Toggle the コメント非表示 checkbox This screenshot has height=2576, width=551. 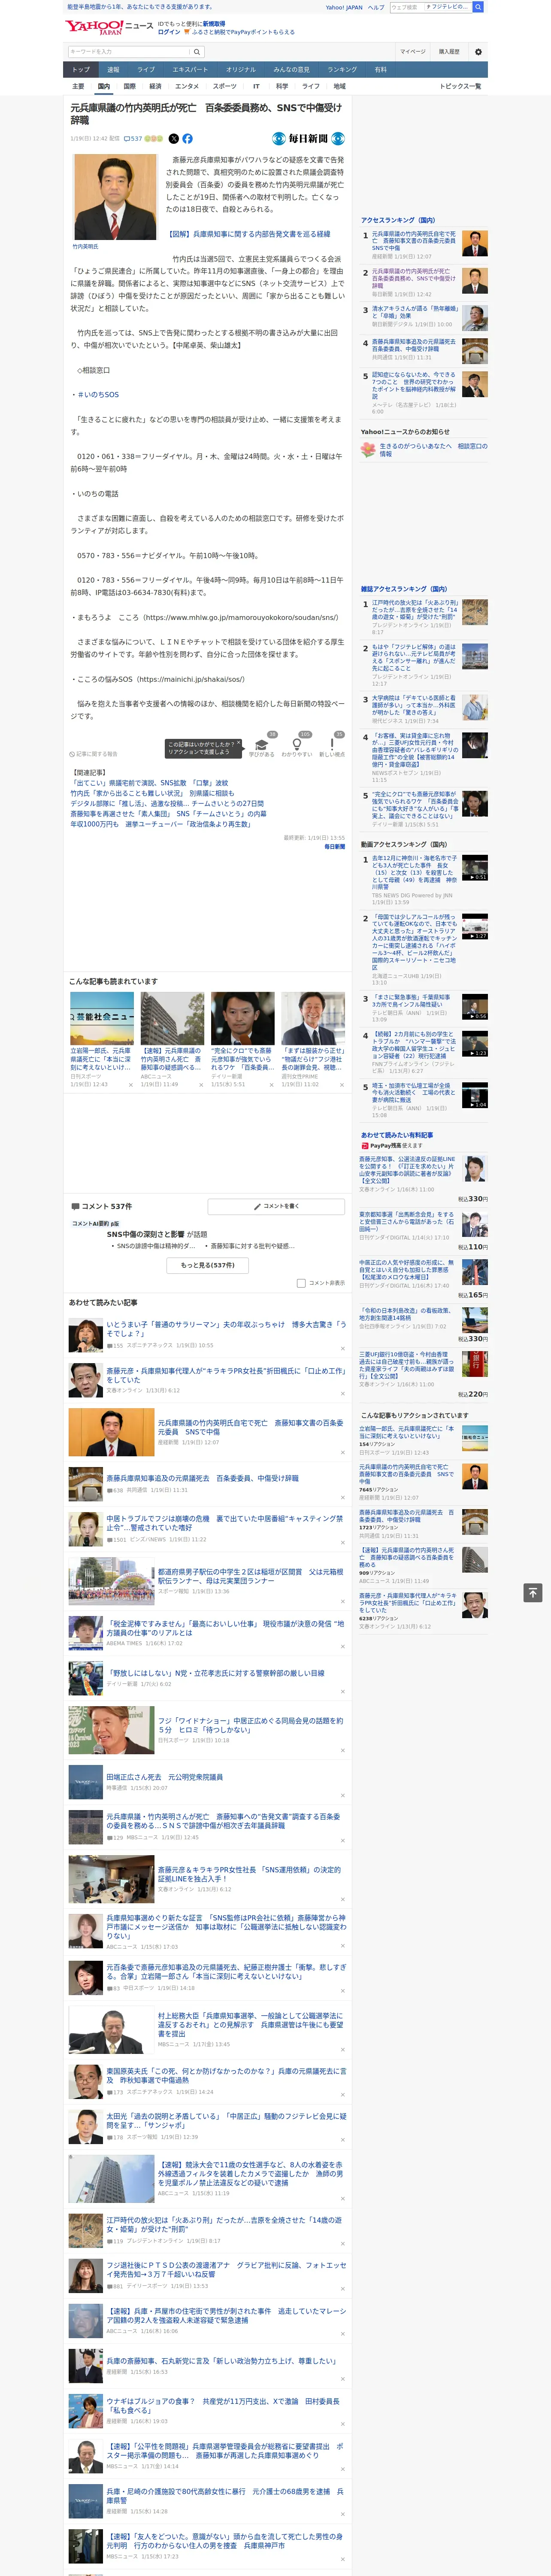(301, 1282)
